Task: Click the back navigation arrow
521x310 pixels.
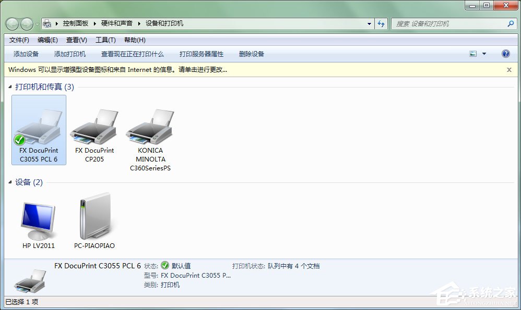Action: tap(11, 23)
